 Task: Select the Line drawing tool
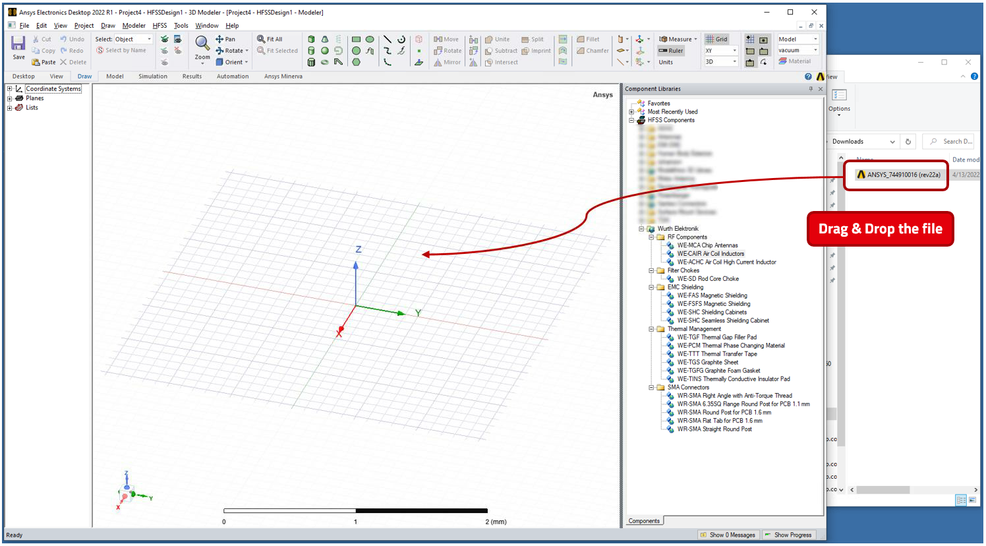pyautogui.click(x=388, y=40)
